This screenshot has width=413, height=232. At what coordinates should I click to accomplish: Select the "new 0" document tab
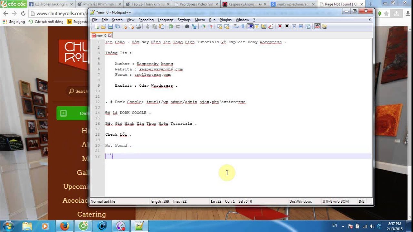coord(101,35)
